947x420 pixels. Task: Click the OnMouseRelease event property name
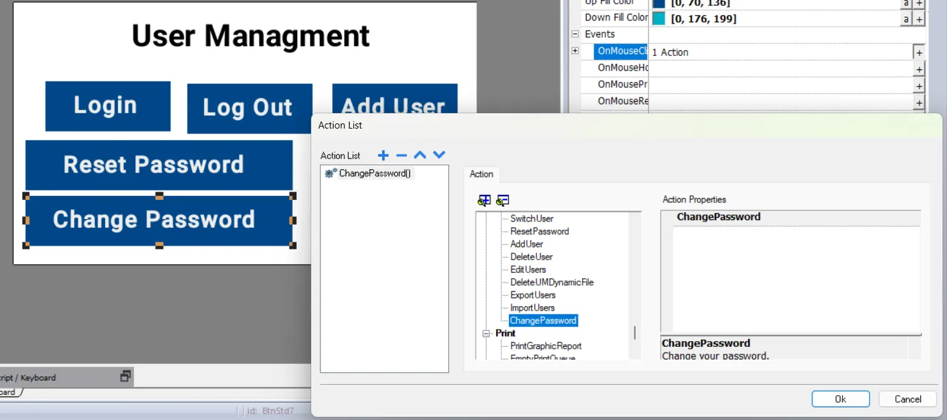pos(622,101)
